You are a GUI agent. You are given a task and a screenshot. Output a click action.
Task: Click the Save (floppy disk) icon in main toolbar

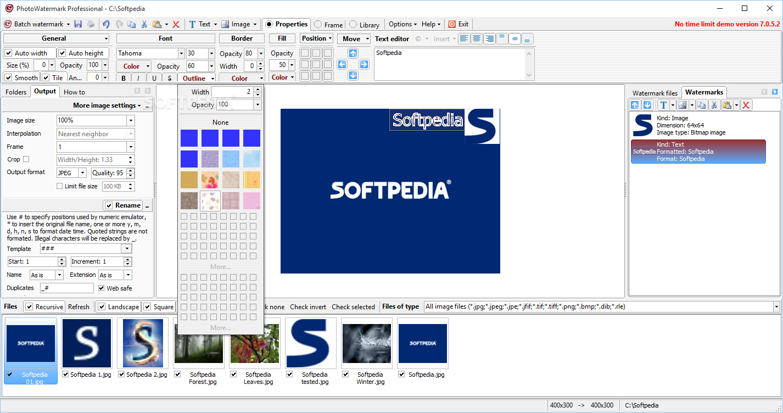tap(78, 24)
